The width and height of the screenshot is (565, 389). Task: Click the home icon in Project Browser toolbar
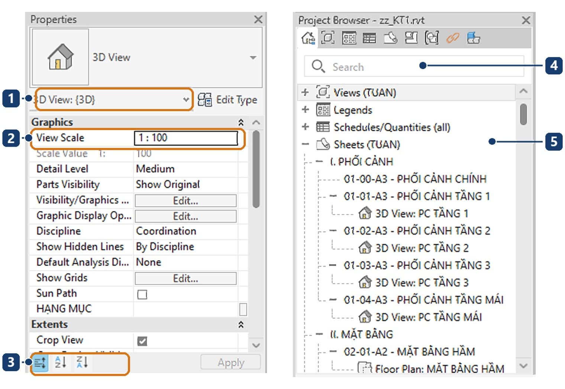(x=308, y=38)
